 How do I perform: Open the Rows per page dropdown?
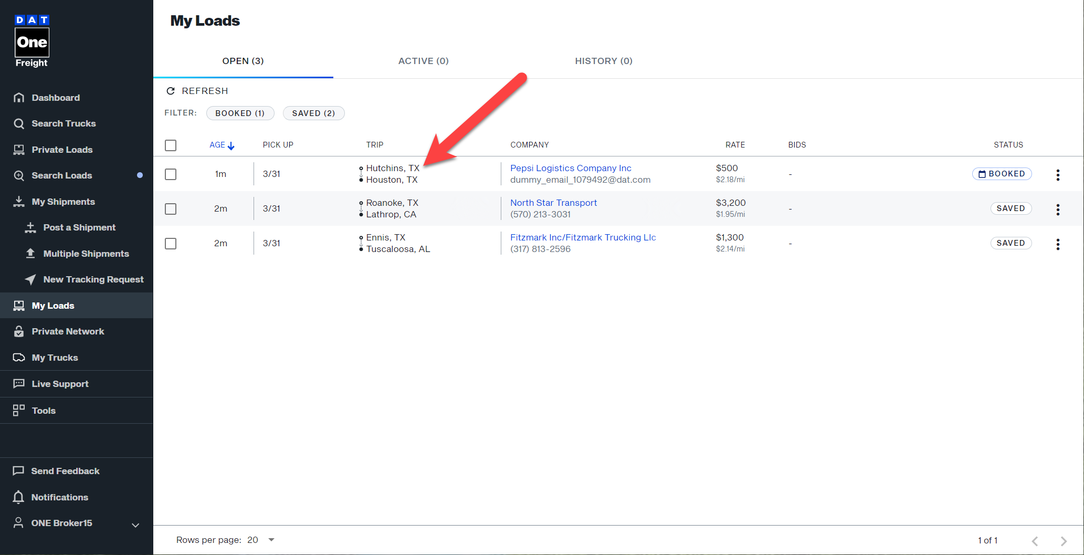[271, 540]
